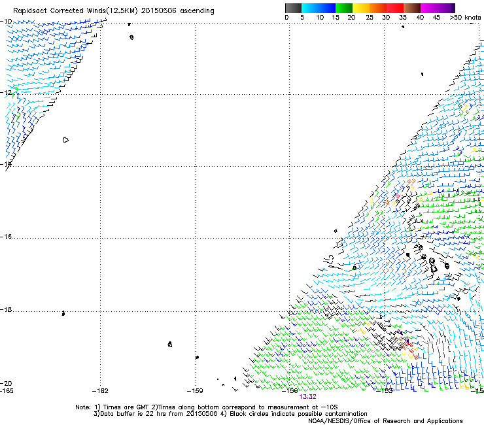Click the '20150506' date in the title
Image resolution: width=484 pixels, height=425 pixels.
click(159, 11)
